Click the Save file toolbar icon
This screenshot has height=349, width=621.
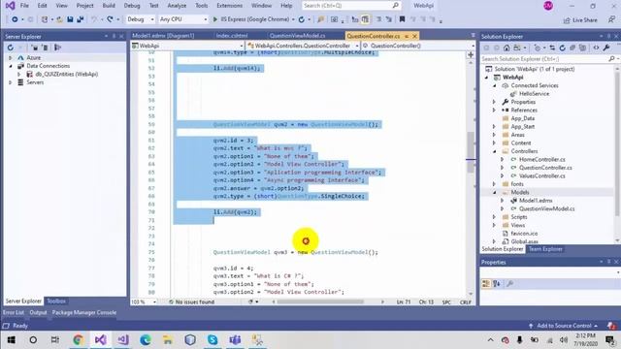70,19
